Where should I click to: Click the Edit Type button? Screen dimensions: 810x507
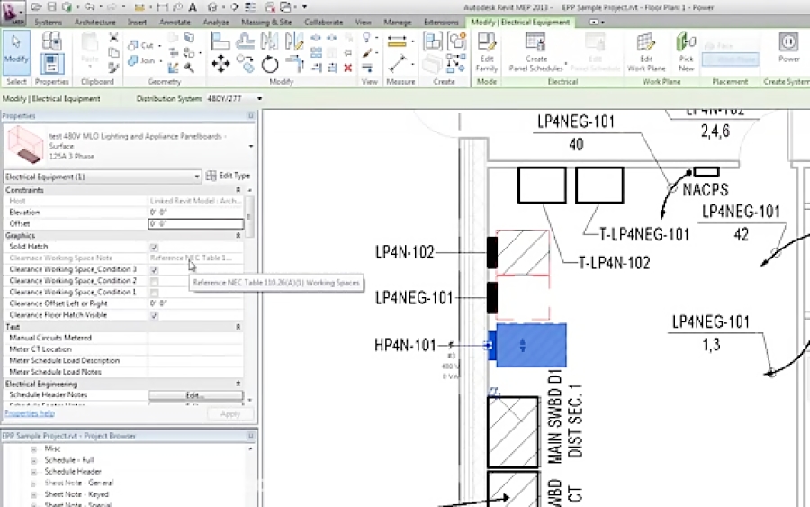pyautogui.click(x=228, y=176)
